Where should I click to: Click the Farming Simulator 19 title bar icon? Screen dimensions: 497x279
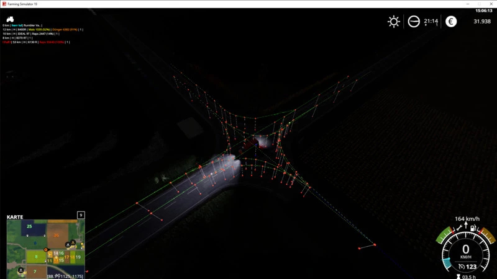coord(4,4)
